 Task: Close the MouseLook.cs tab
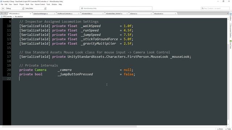coord(175,14)
